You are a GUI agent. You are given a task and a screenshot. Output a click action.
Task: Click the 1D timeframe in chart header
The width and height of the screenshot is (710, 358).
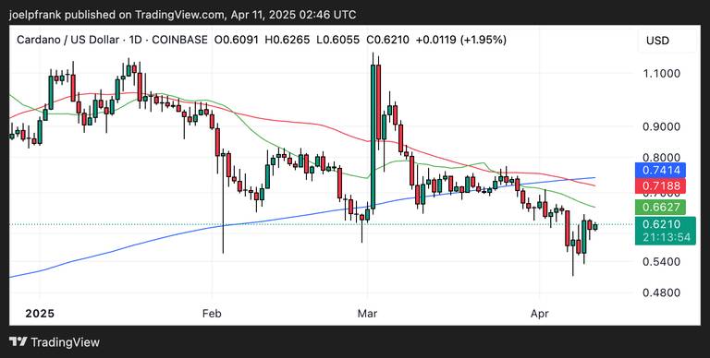coord(135,40)
